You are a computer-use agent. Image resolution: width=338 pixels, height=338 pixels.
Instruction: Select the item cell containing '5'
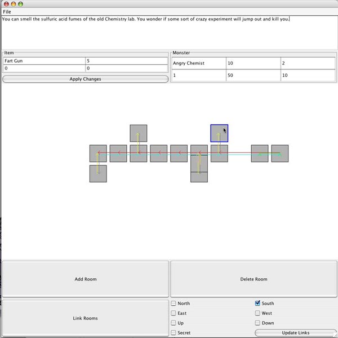coord(126,61)
